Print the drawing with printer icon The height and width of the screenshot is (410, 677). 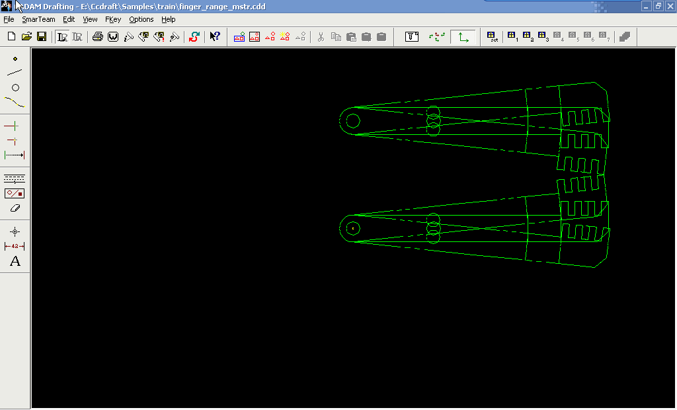tap(98, 37)
